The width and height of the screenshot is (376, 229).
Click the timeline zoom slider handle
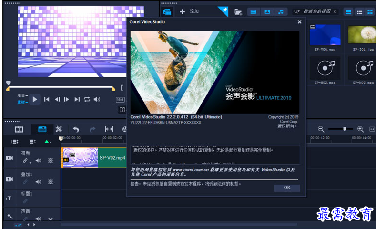tap(345, 129)
